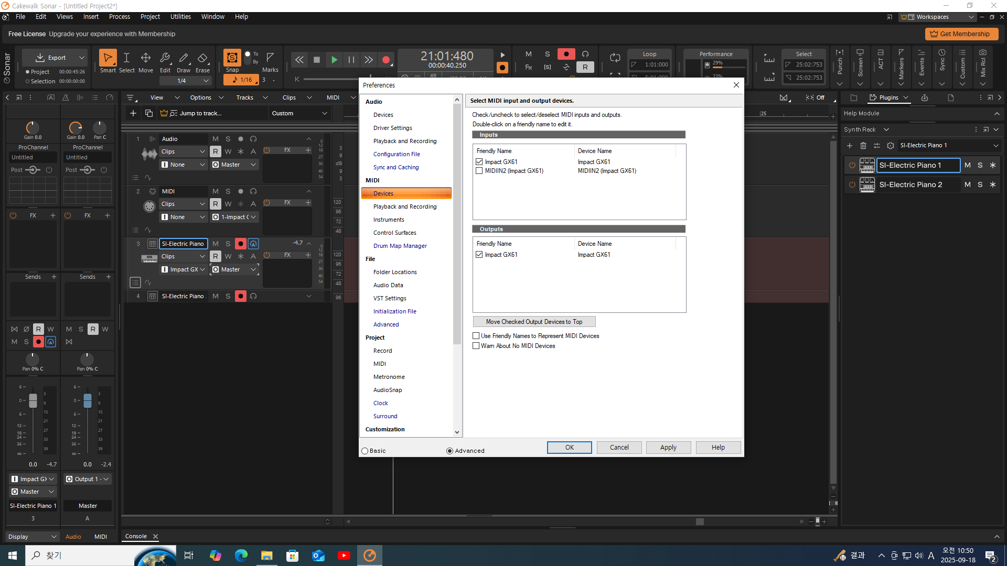
Task: Open track 3 Impact GX input dropdown
Action: tap(183, 269)
